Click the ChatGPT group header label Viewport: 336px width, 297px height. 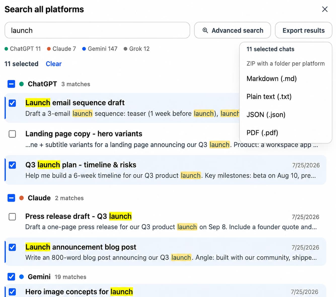[42, 84]
